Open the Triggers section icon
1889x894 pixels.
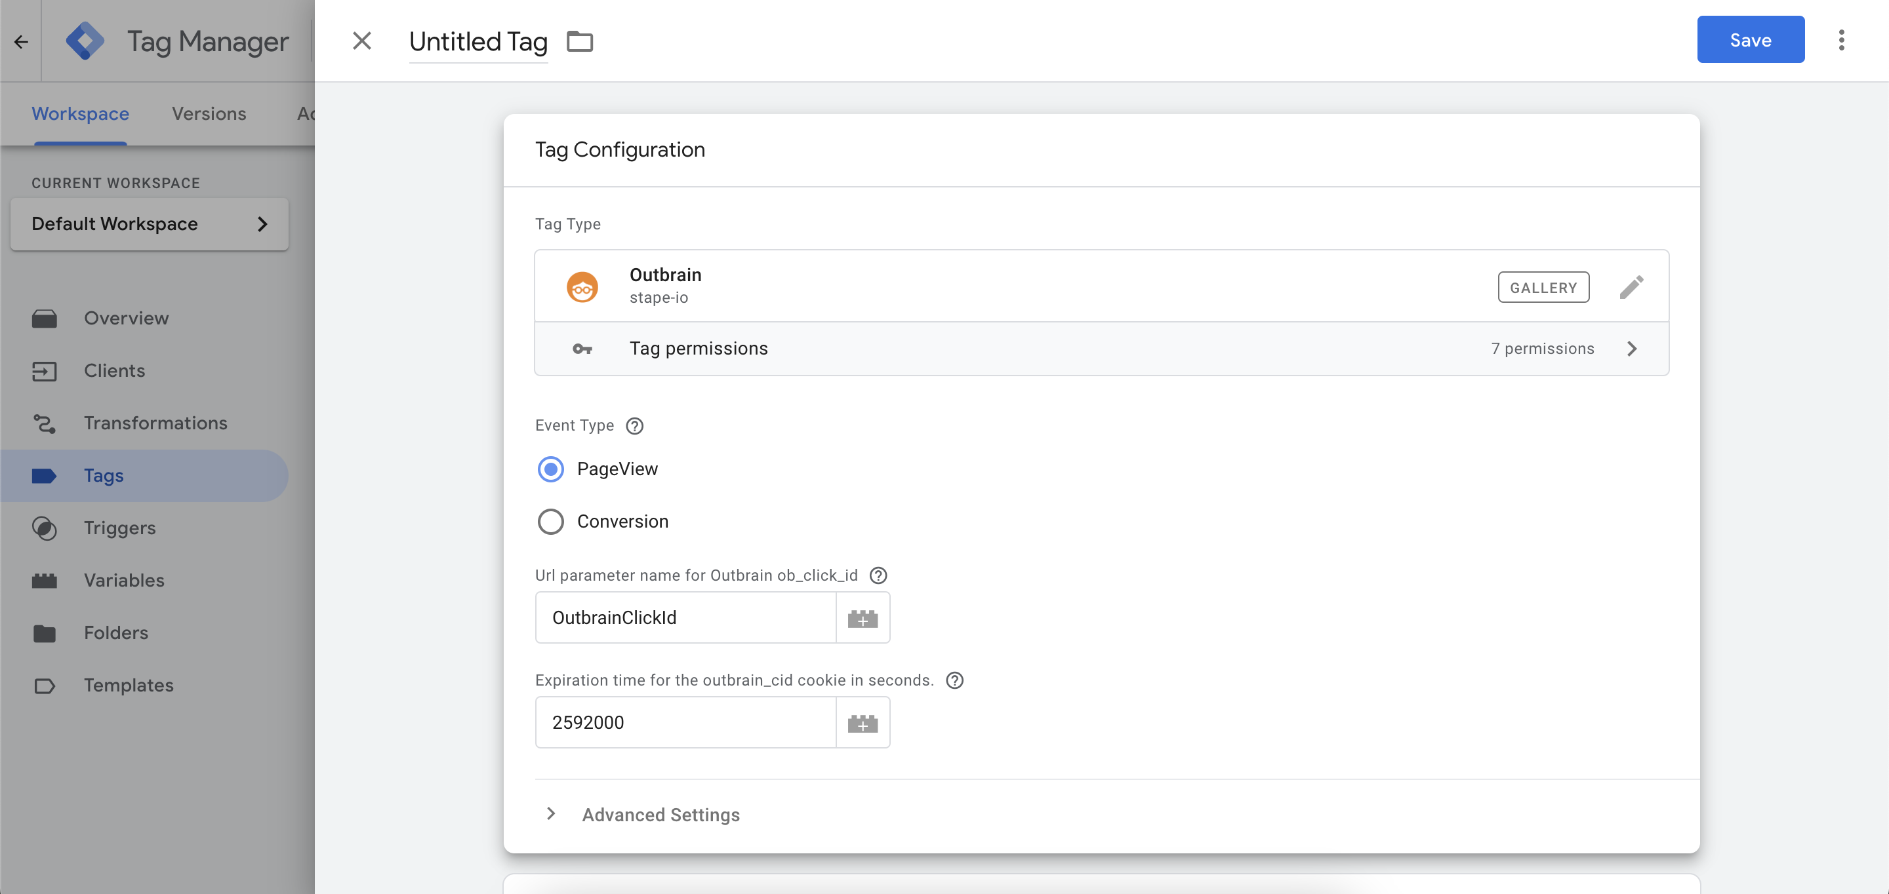(45, 528)
